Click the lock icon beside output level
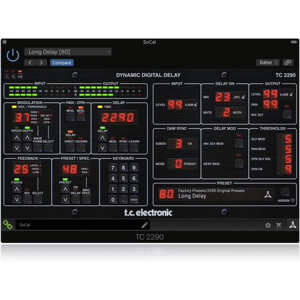 tap(291, 94)
